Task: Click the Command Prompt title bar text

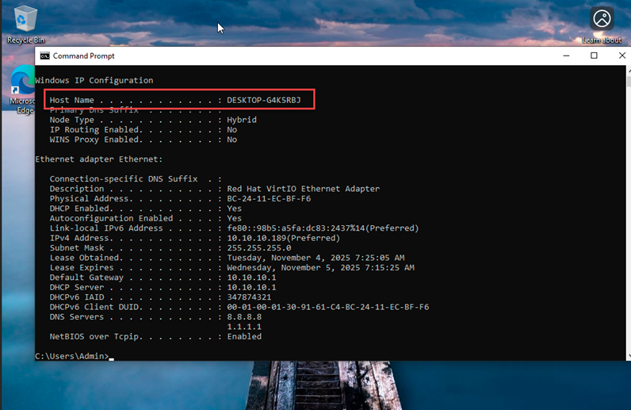Action: (83, 56)
